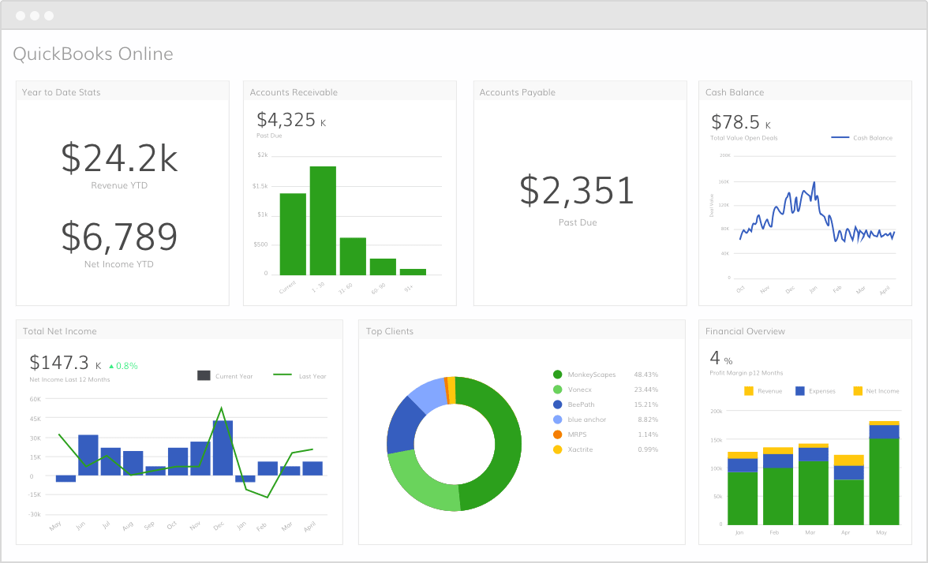Screen dimensions: 928x563
Task: Click the blue anchor color swatch
Action: pyautogui.click(x=556, y=419)
